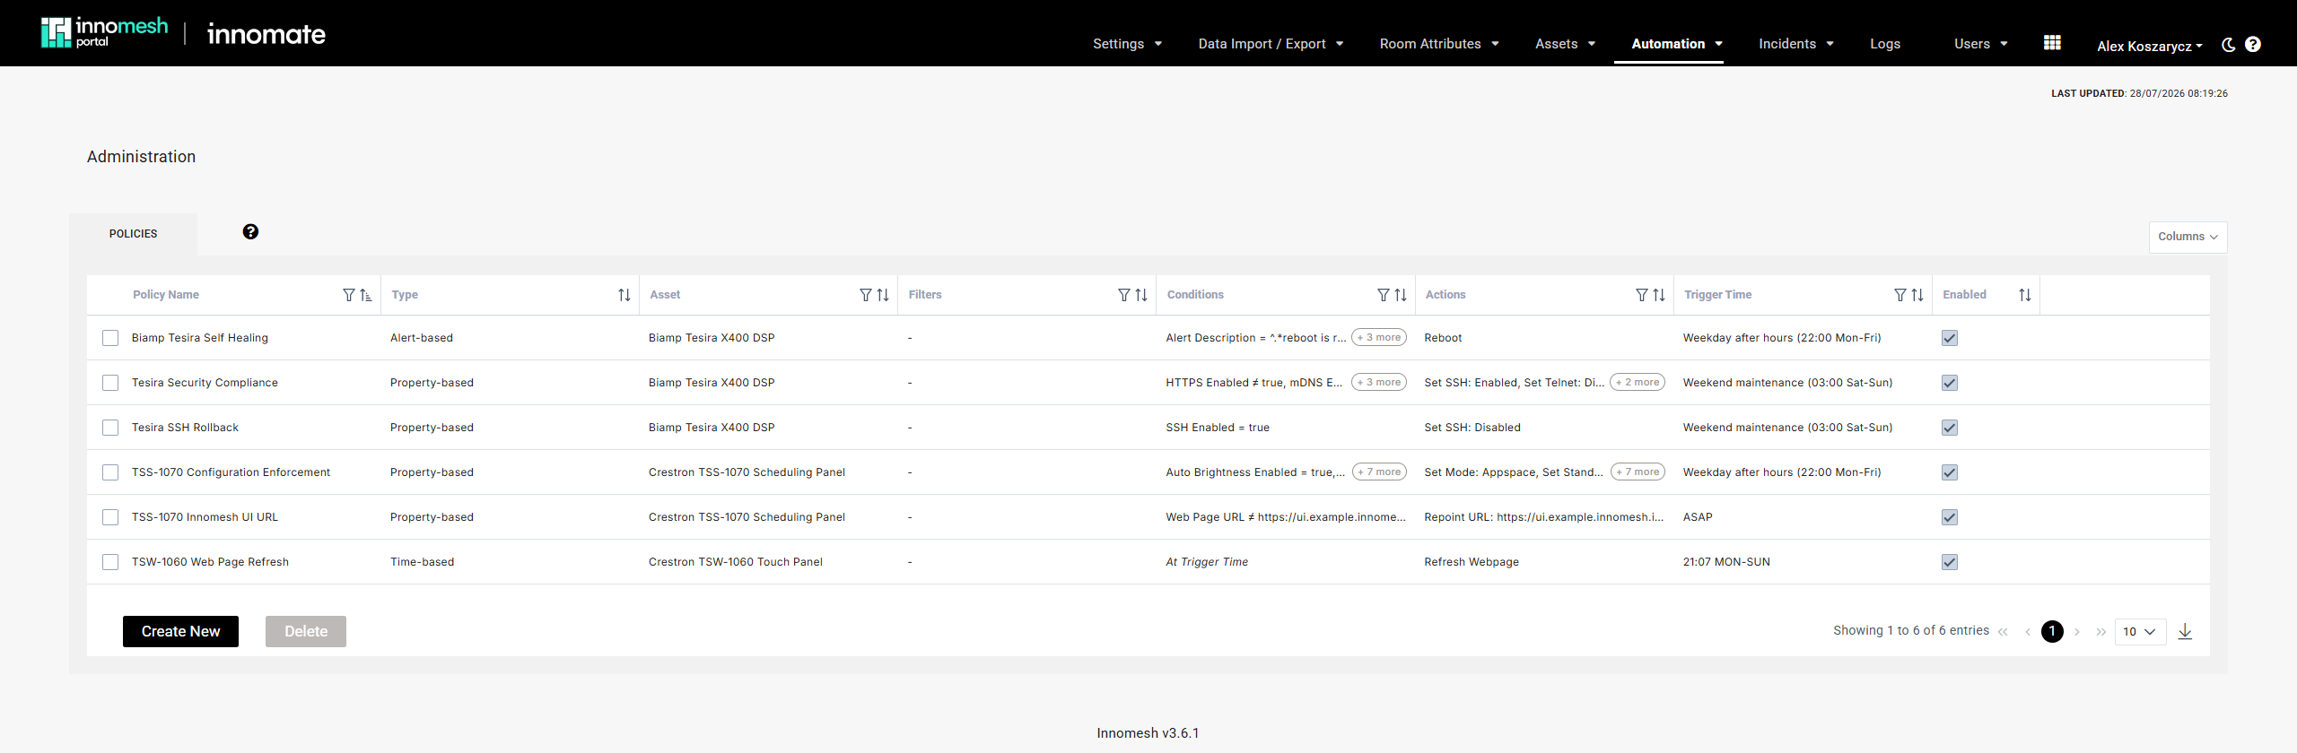The height and width of the screenshot is (753, 2297).
Task: Select TSW-1060 Web Page Refresh row checkbox
Action: 110,562
